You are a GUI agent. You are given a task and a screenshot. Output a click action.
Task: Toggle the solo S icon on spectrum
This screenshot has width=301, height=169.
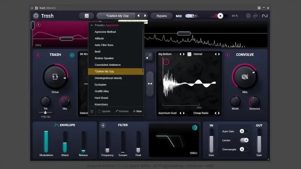tap(38, 25)
